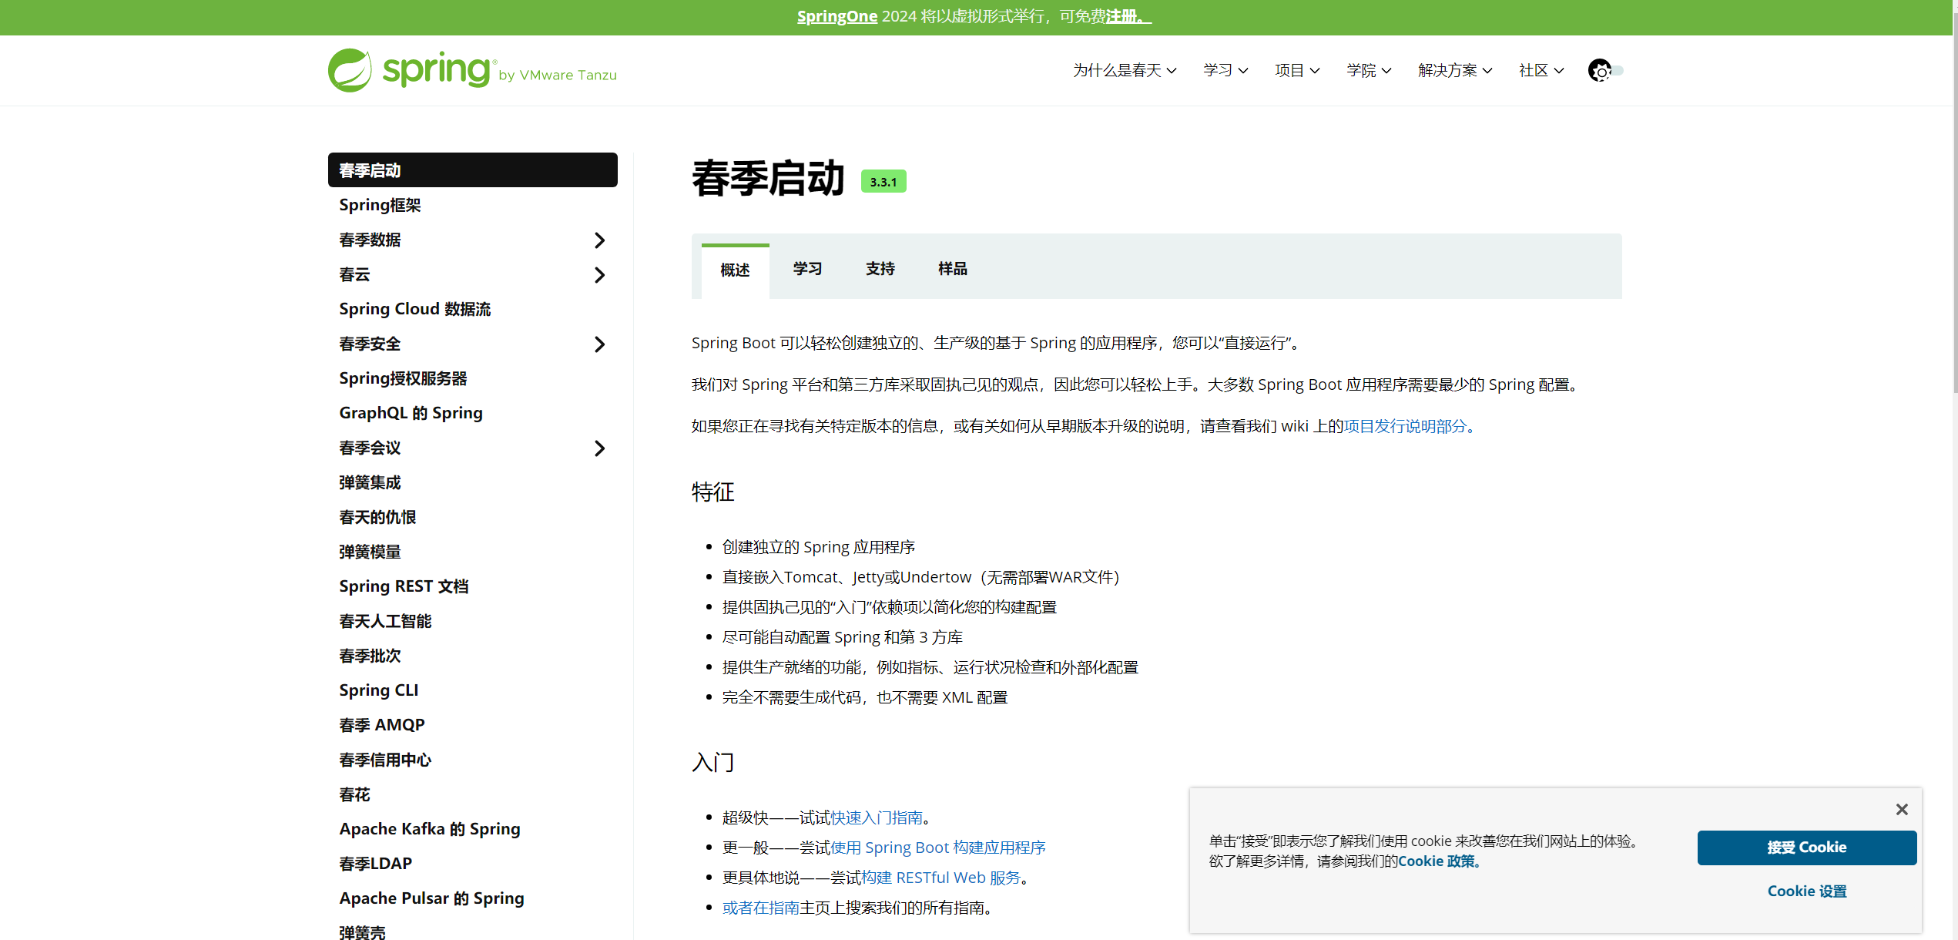Switch to the 样品 tab
Screen dimensions: 1958x940
pos(952,269)
